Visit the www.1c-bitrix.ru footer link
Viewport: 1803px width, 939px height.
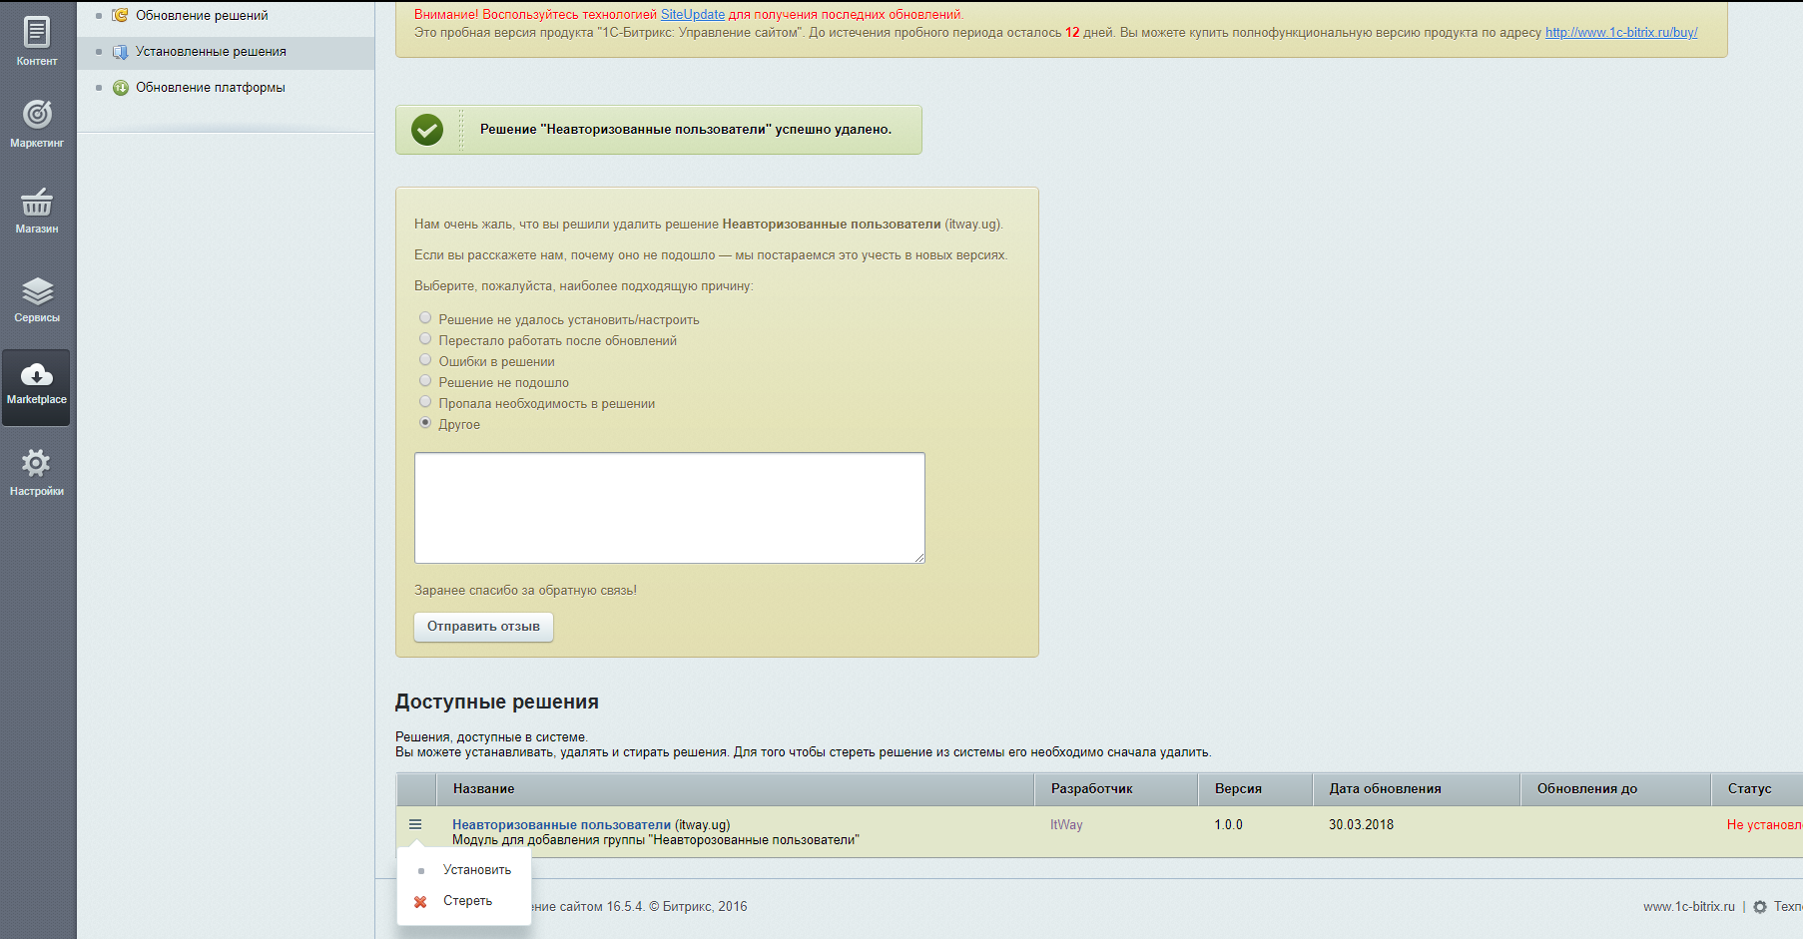(1689, 907)
